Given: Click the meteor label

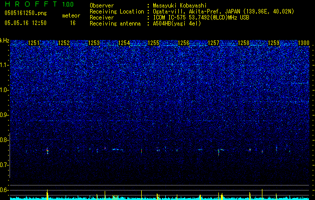Looking at the screenshot, I should [71, 15].
